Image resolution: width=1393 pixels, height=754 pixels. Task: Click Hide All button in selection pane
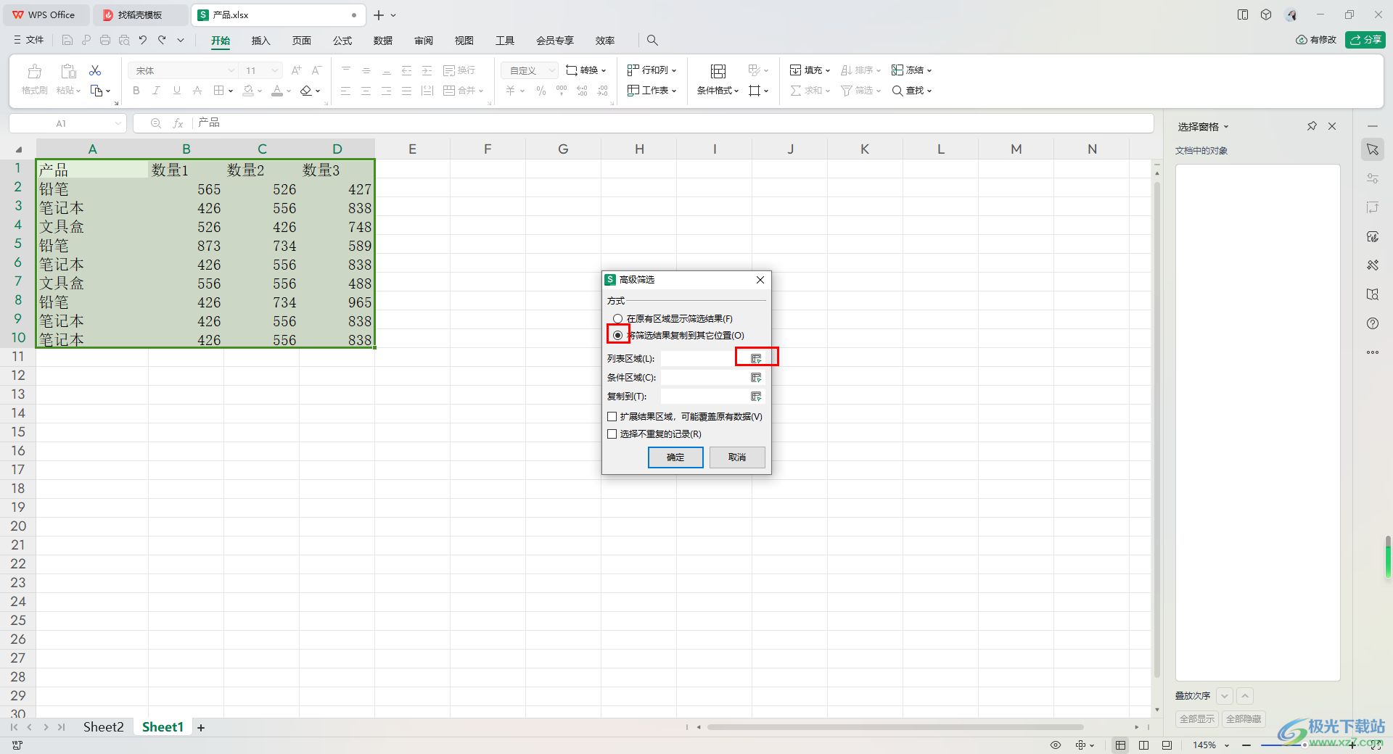(x=1244, y=719)
